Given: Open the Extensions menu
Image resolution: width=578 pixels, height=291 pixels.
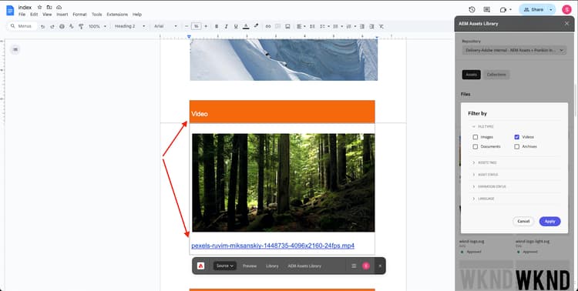Looking at the screenshot, I should click(x=117, y=15).
